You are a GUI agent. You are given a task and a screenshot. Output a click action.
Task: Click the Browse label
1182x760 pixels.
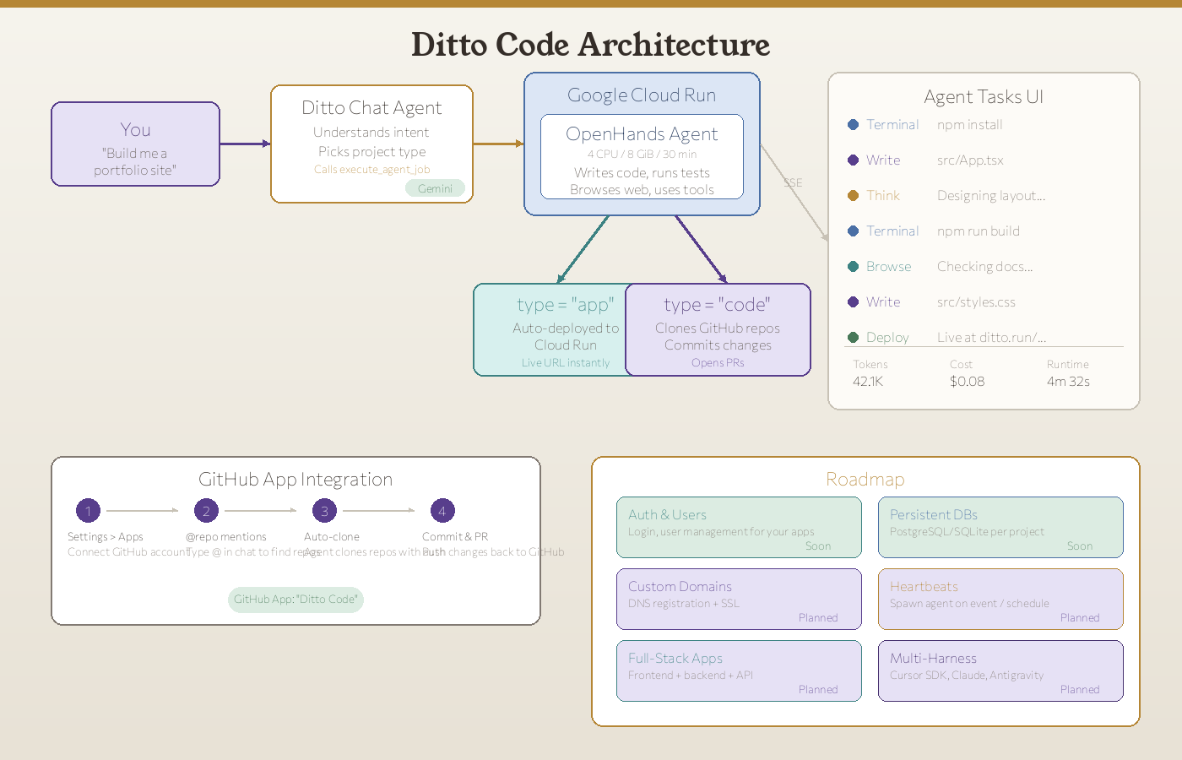click(x=889, y=267)
